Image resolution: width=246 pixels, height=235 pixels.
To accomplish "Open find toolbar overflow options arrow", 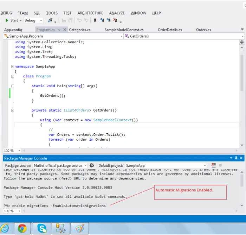I will (55, 22).
